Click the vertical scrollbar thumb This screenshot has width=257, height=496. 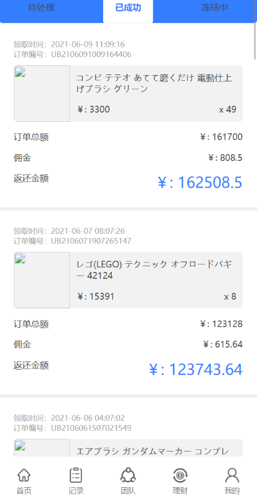pyautogui.click(x=255, y=29)
